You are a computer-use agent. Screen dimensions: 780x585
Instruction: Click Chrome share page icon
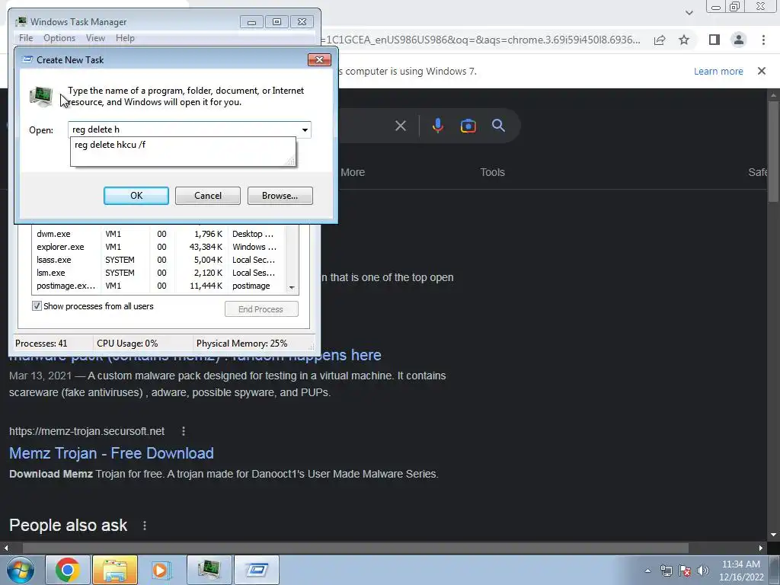pos(660,40)
